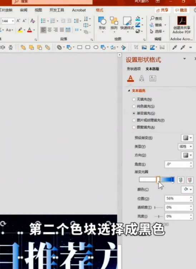Click the justify text icon
The width and height of the screenshot is (196, 269).
tap(62, 30)
